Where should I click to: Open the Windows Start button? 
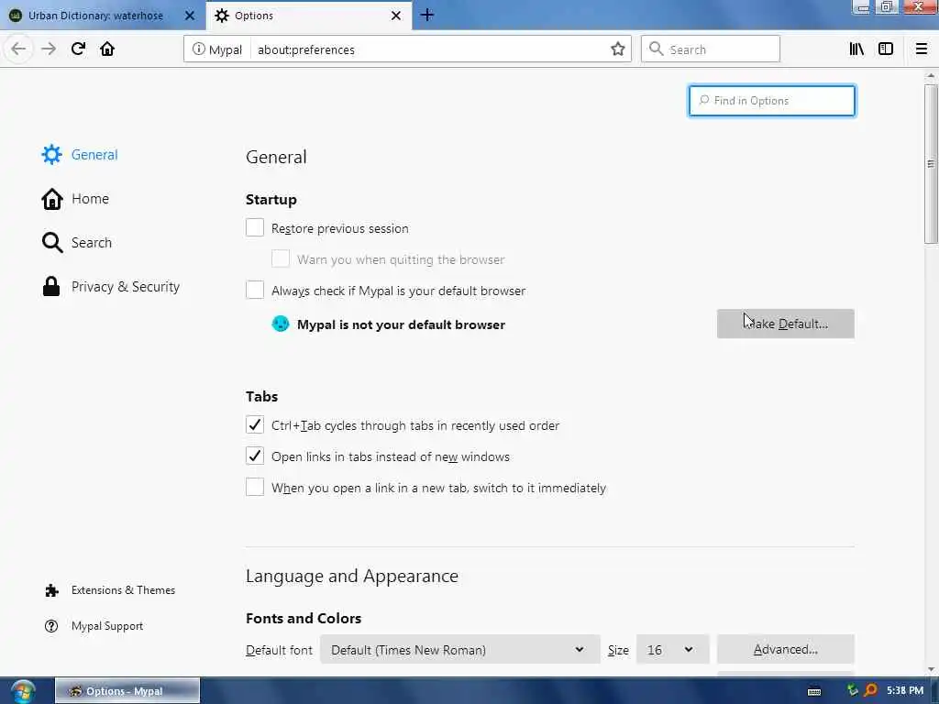click(x=23, y=691)
